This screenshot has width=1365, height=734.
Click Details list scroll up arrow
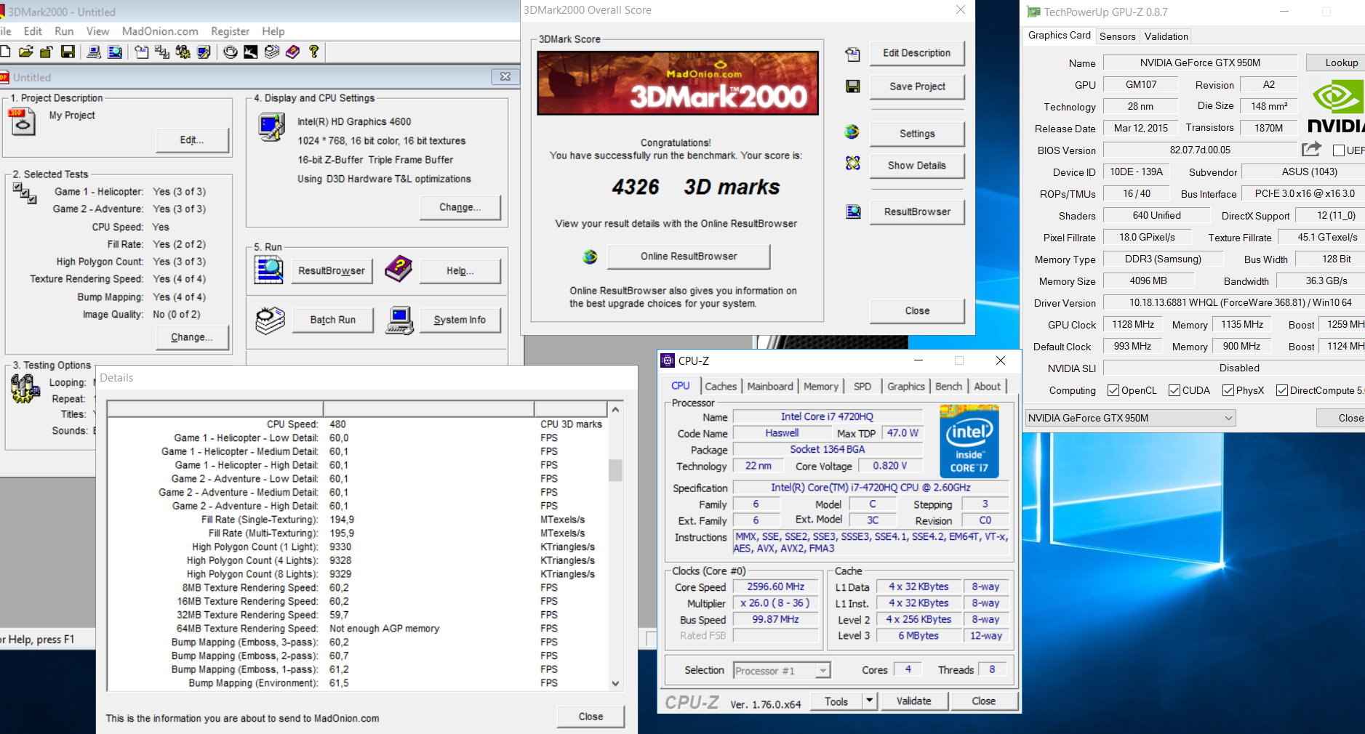[x=615, y=409]
